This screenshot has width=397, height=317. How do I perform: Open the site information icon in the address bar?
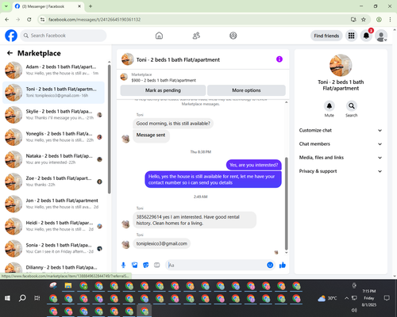click(x=42, y=19)
